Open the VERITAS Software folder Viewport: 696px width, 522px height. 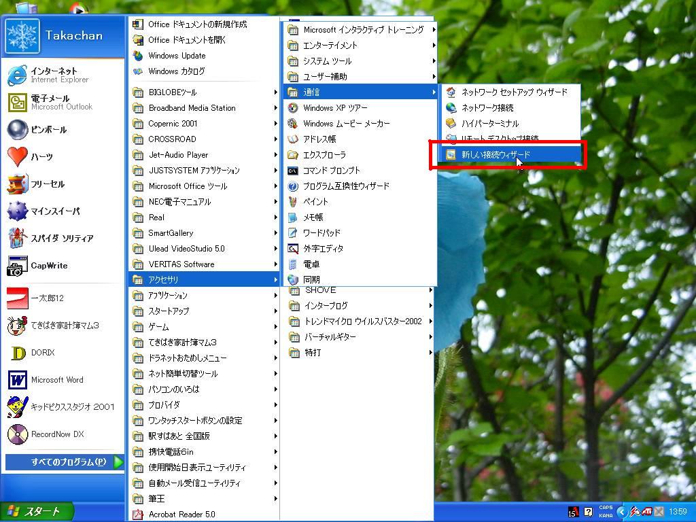click(x=204, y=264)
